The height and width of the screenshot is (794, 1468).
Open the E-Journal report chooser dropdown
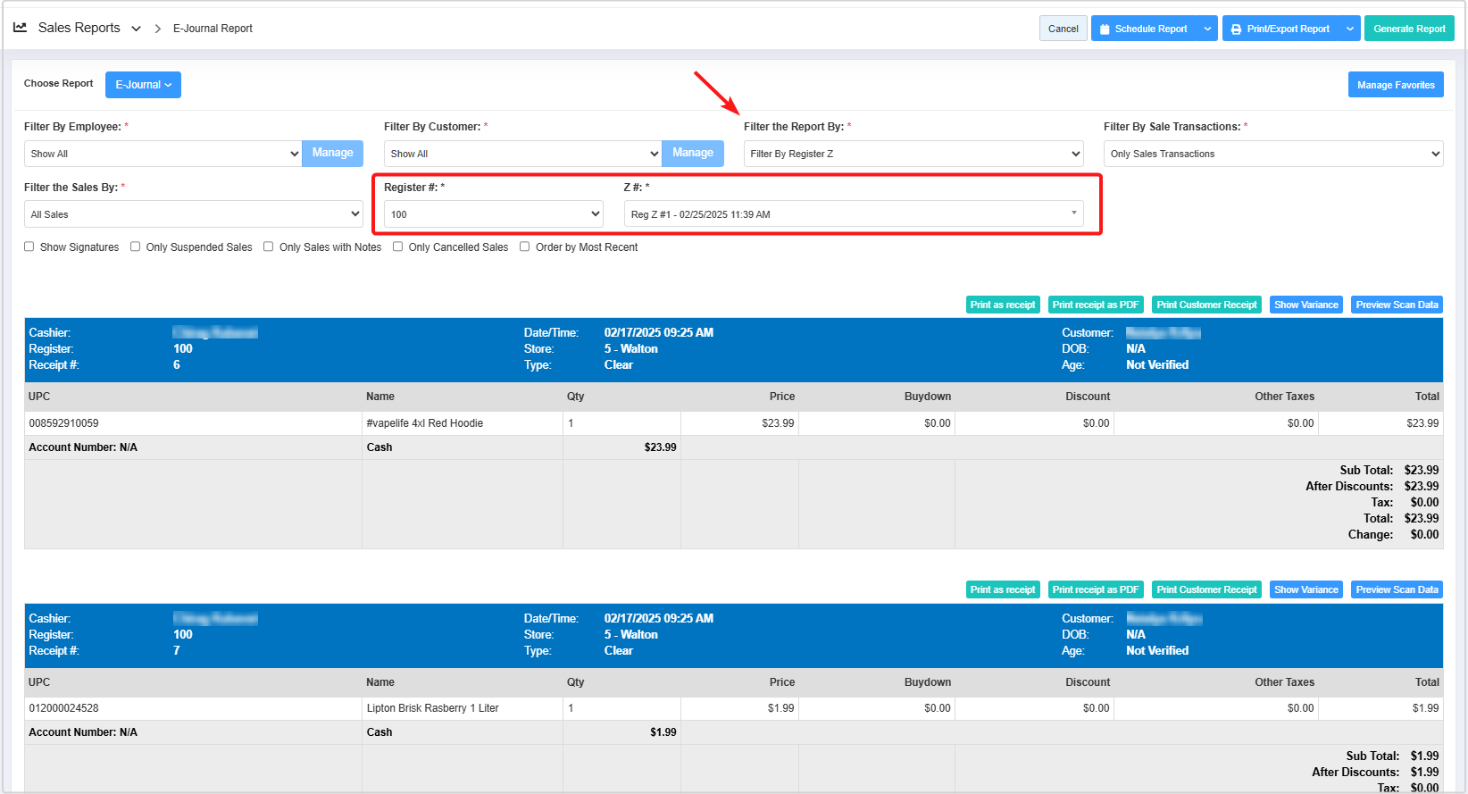[143, 85]
